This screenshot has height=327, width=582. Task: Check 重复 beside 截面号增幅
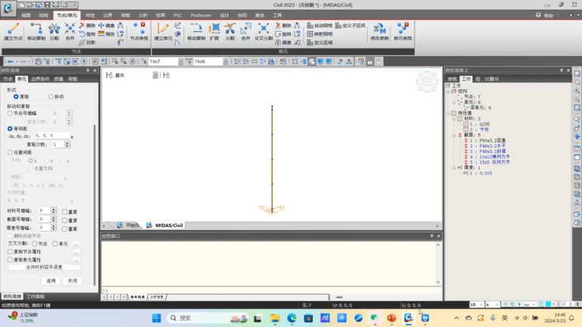click(64, 220)
